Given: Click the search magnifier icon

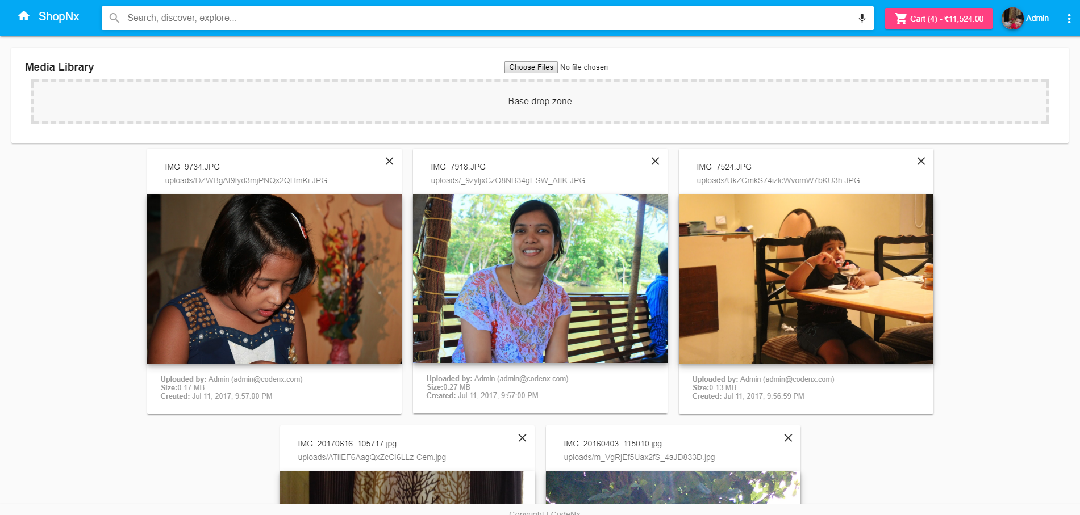Looking at the screenshot, I should tap(114, 18).
